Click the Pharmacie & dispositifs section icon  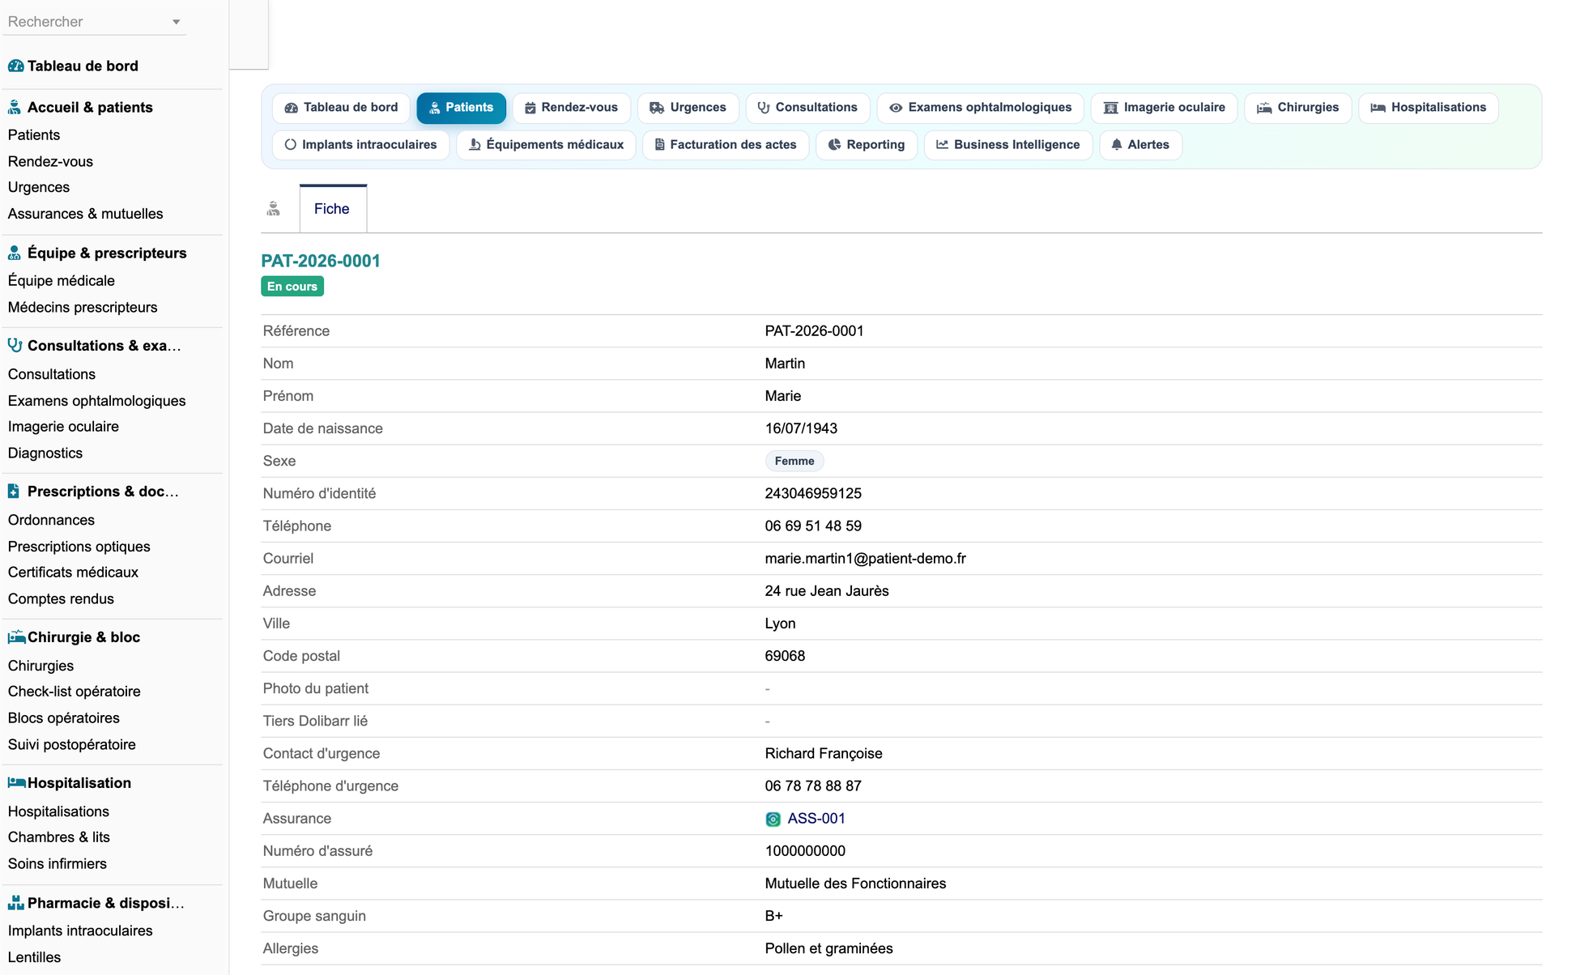coord(15,902)
